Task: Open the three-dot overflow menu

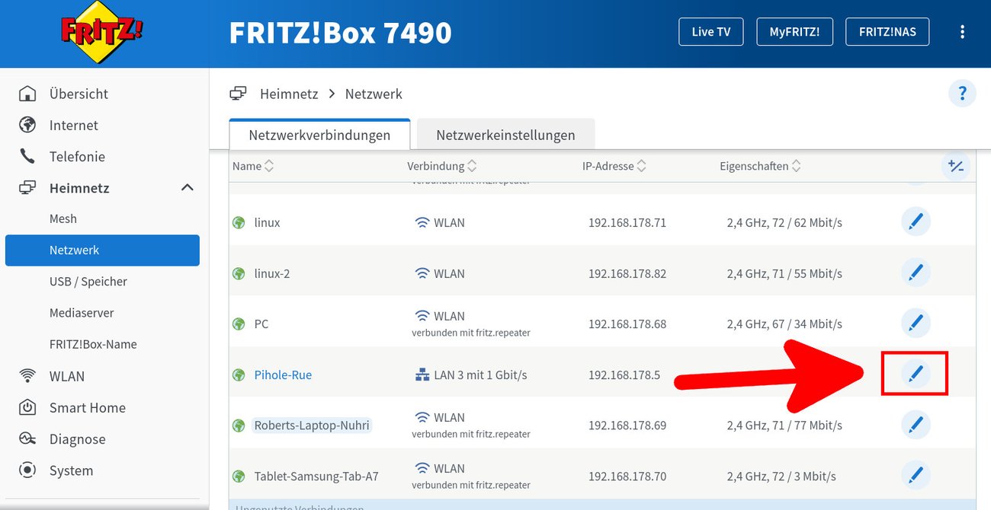Action: [x=962, y=31]
